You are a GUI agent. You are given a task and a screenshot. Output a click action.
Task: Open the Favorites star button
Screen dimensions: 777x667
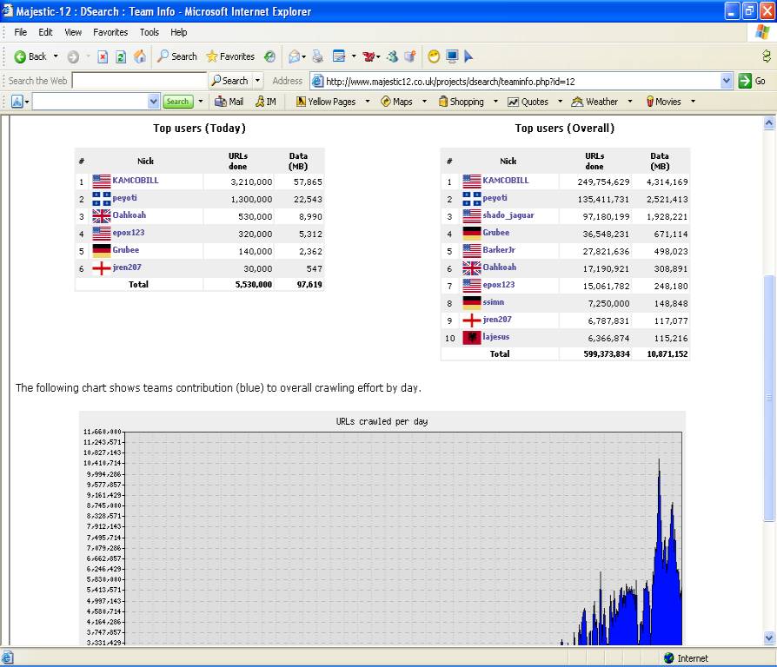pos(230,56)
